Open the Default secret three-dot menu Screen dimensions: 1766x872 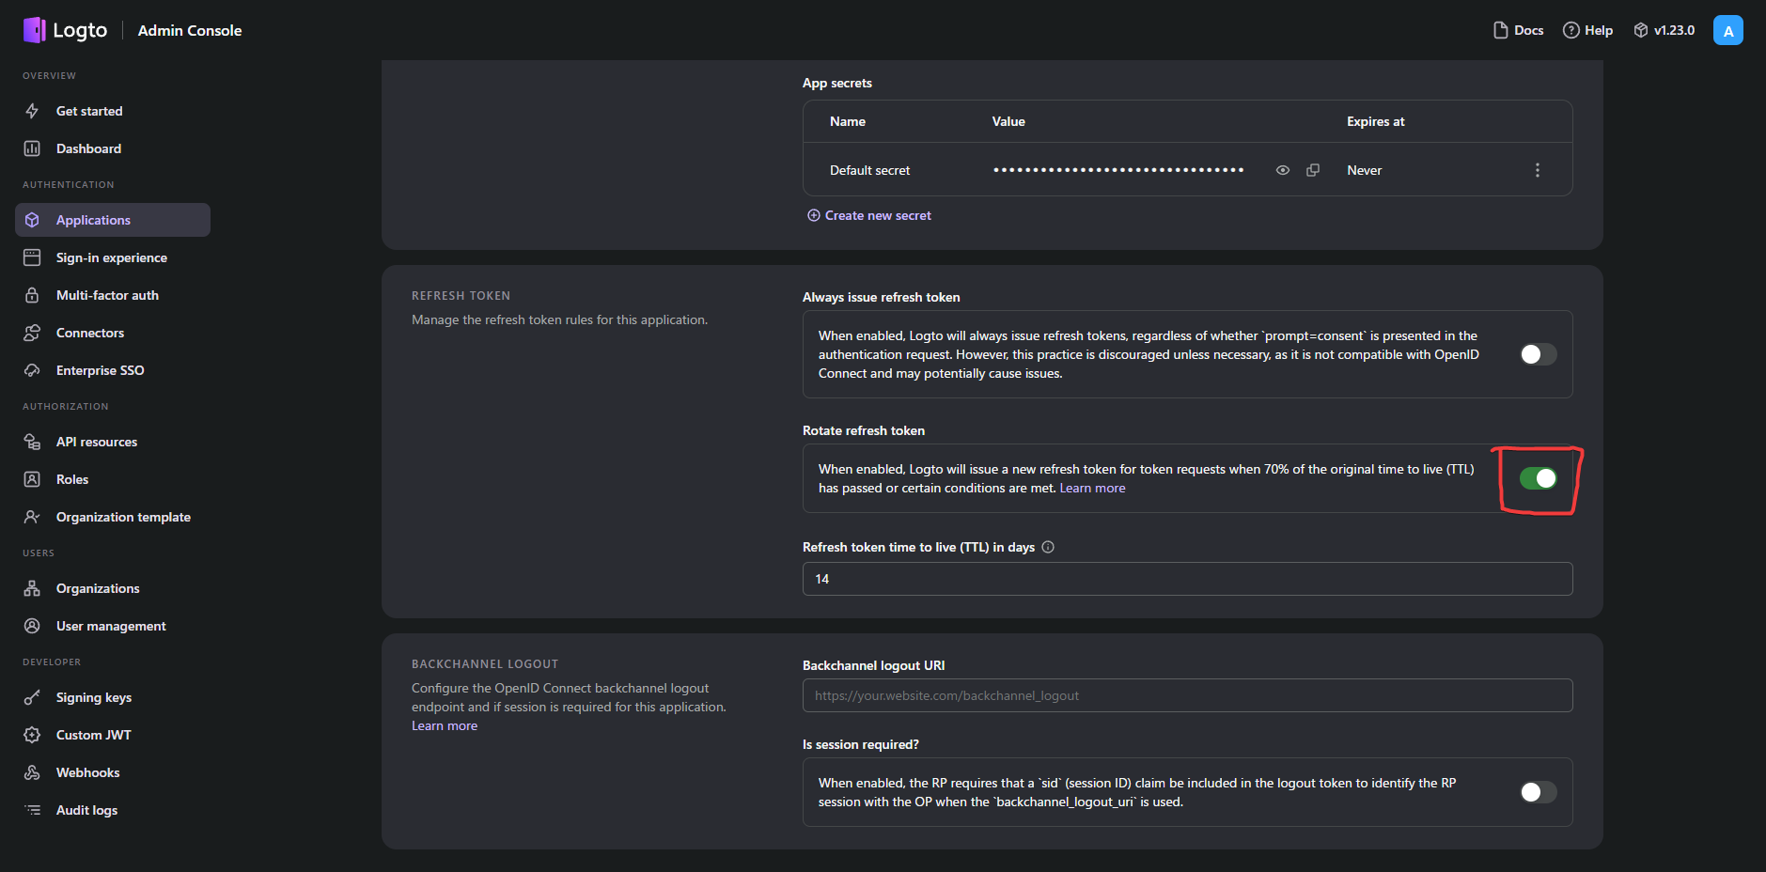point(1538,170)
